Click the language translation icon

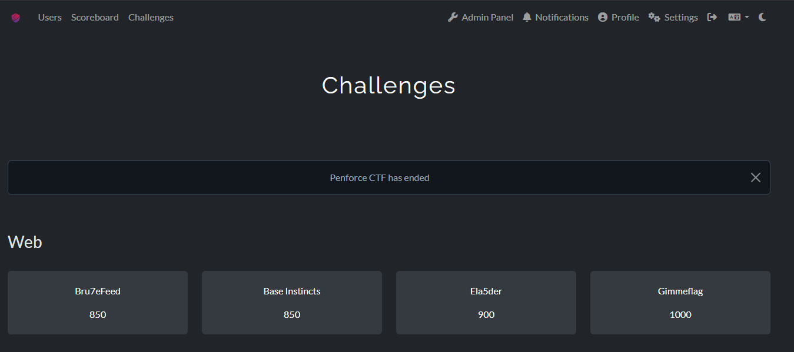[x=734, y=17]
